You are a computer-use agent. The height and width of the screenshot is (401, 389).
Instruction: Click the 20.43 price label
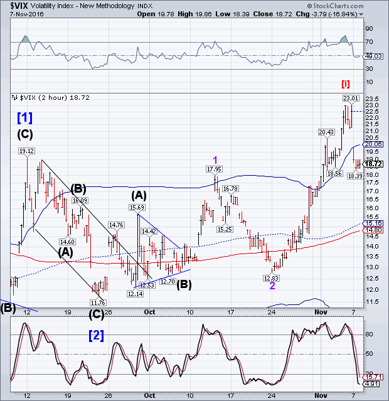(326, 132)
